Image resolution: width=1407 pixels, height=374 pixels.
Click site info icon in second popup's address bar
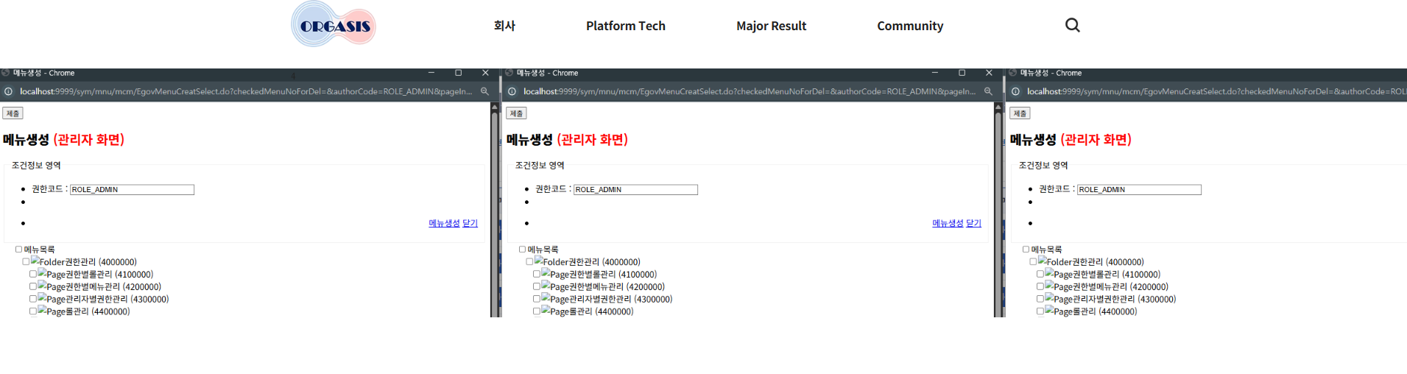[x=512, y=91]
